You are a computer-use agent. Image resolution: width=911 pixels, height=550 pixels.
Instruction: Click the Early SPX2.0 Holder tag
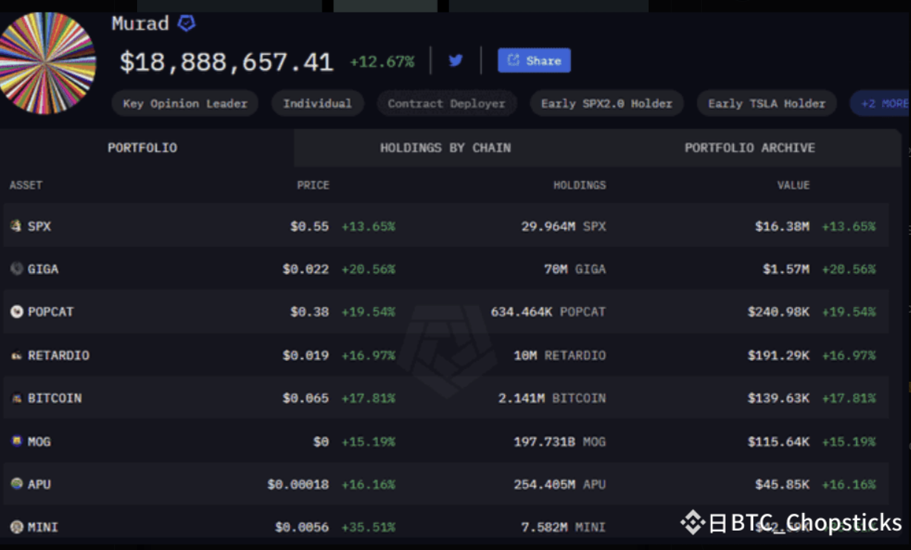point(607,104)
